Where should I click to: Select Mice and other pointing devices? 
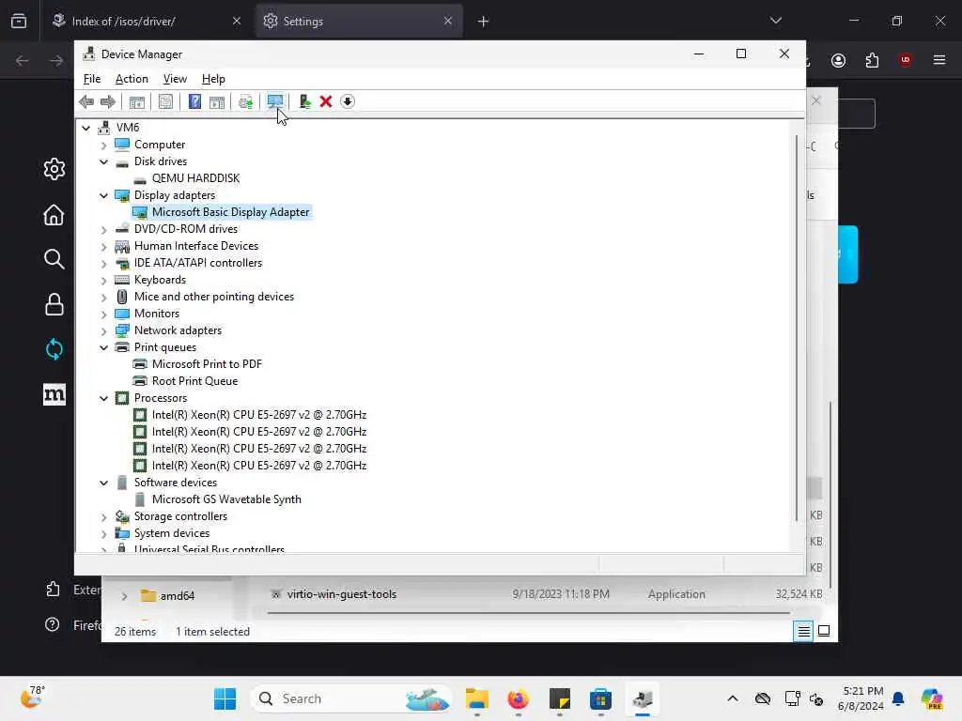click(214, 297)
